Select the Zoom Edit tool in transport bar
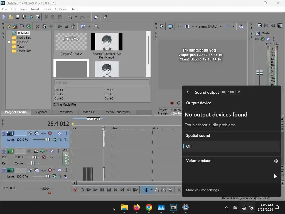The image size is (285, 214). point(170,190)
